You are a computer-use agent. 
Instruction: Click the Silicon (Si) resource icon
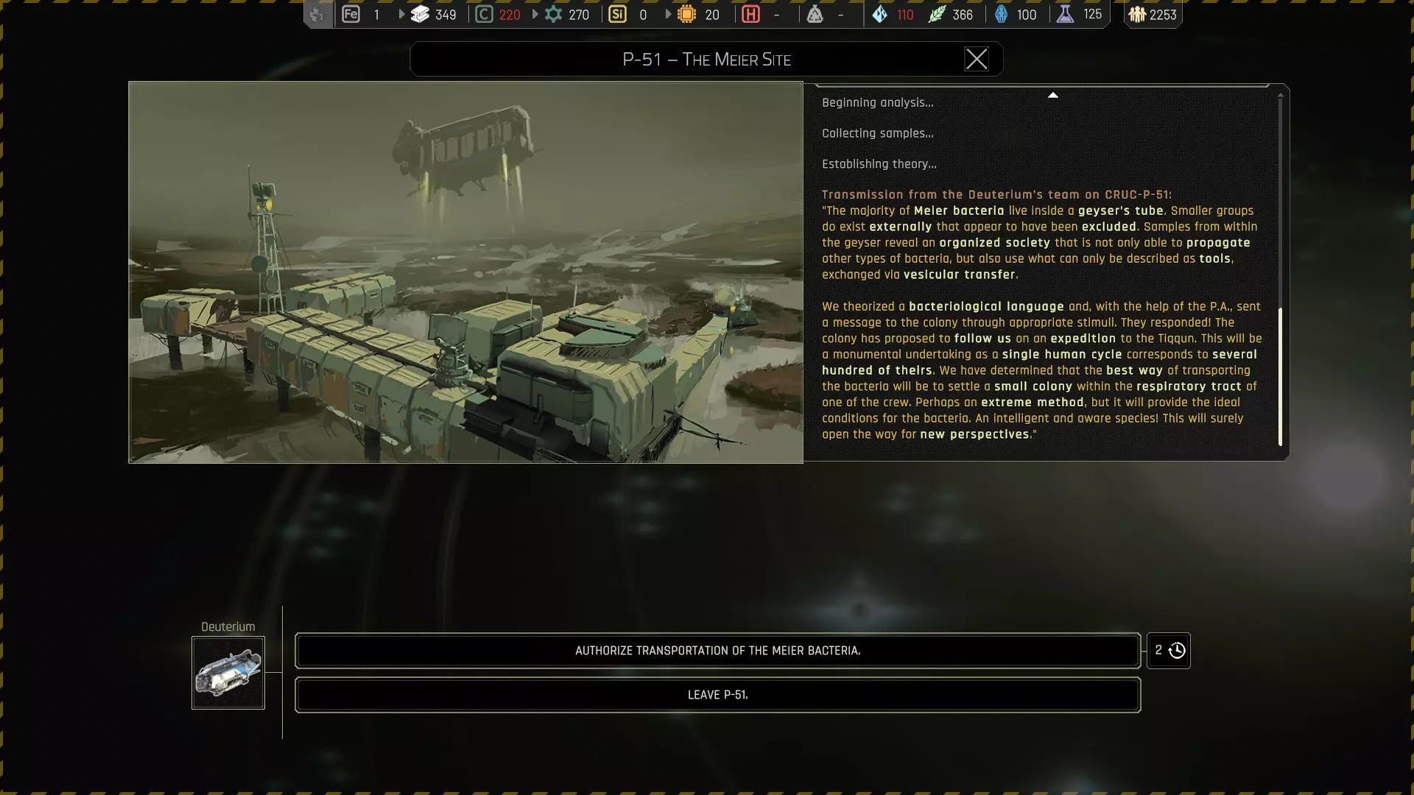[x=617, y=14]
